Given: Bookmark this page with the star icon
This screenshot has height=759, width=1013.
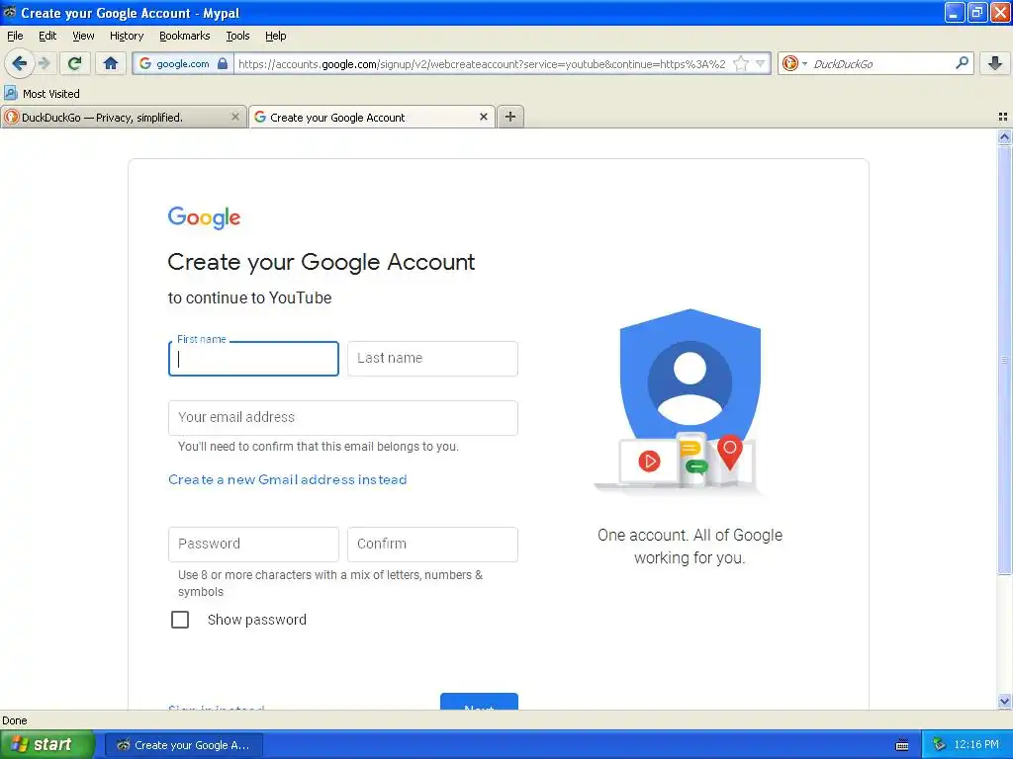Looking at the screenshot, I should (x=741, y=63).
